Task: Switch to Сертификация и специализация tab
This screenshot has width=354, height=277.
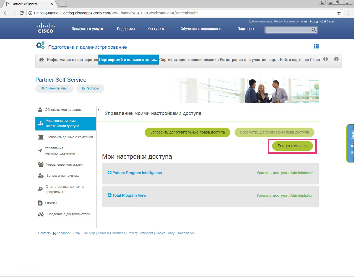Action: pos(189,60)
